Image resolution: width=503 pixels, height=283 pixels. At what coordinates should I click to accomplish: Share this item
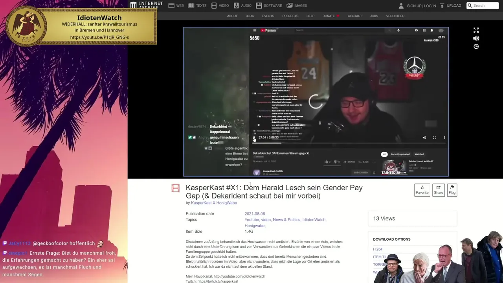point(439,190)
